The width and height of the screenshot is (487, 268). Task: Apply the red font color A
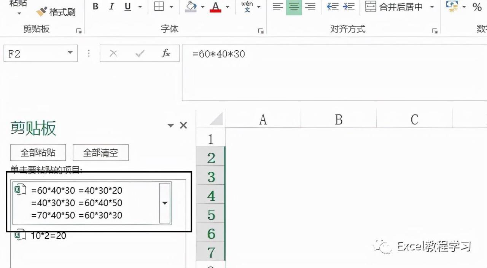tap(216, 6)
